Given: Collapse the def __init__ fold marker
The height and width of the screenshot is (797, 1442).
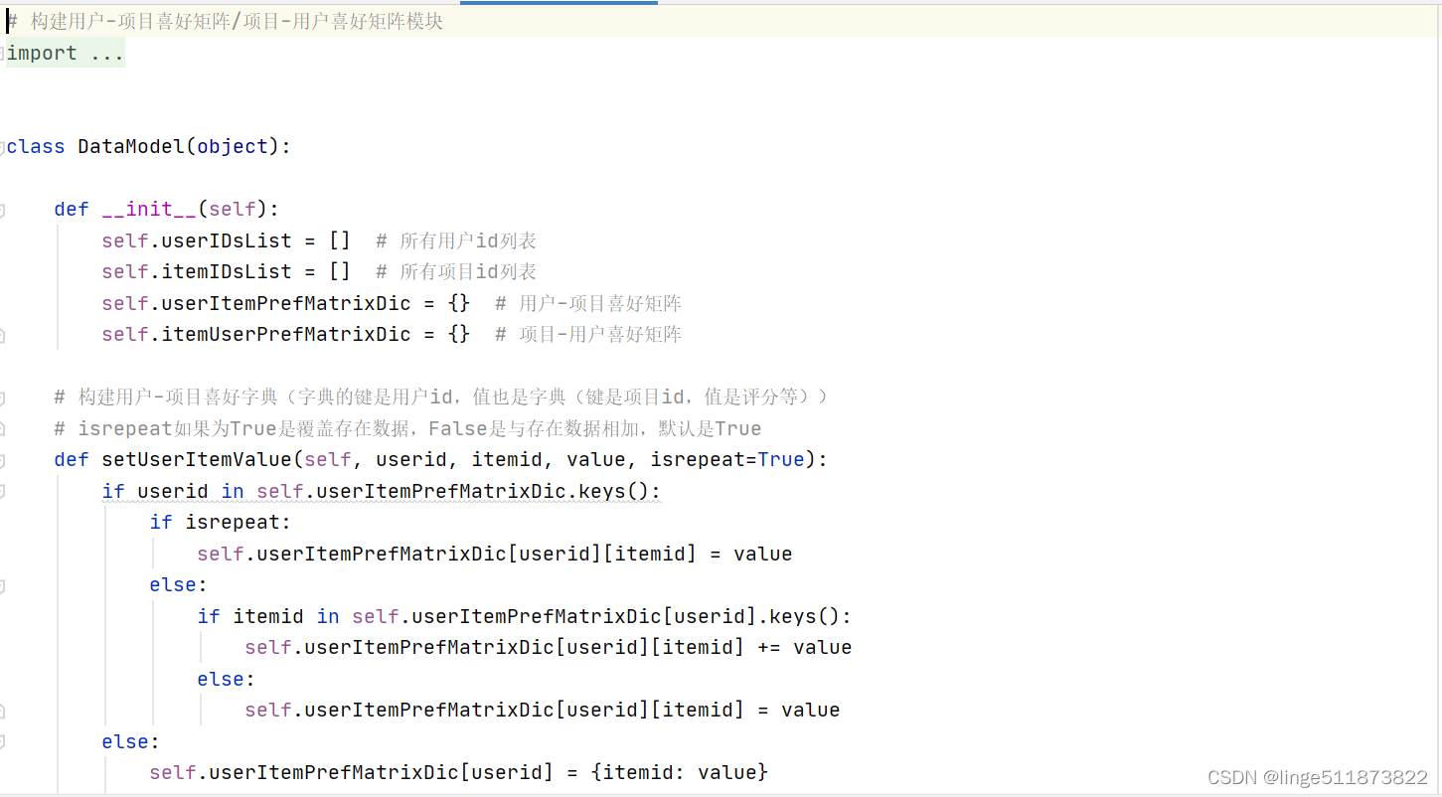Looking at the screenshot, I should coord(2,210).
